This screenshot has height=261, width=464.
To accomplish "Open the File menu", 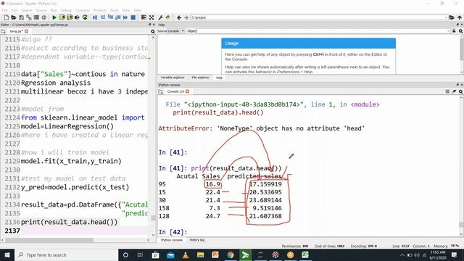I will 5,10.
